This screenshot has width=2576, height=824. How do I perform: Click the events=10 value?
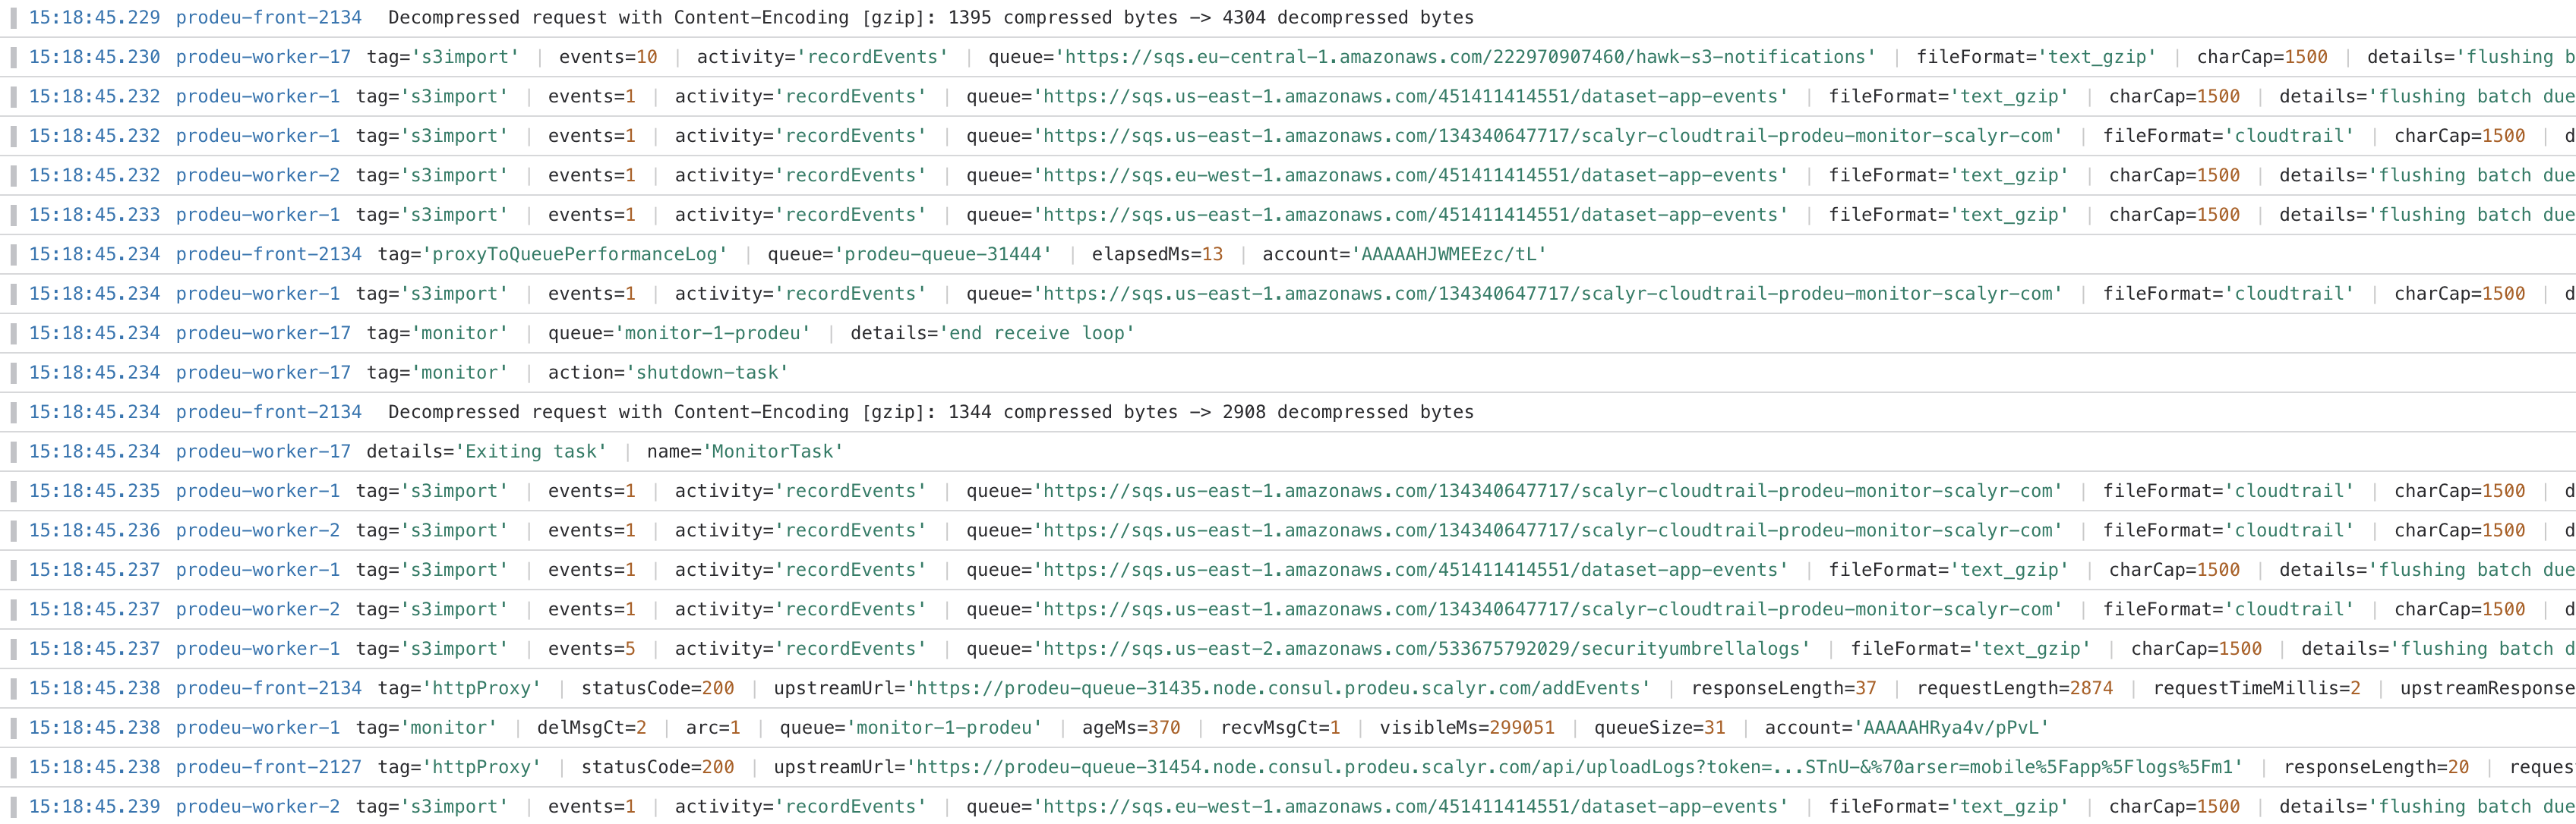coord(647,57)
